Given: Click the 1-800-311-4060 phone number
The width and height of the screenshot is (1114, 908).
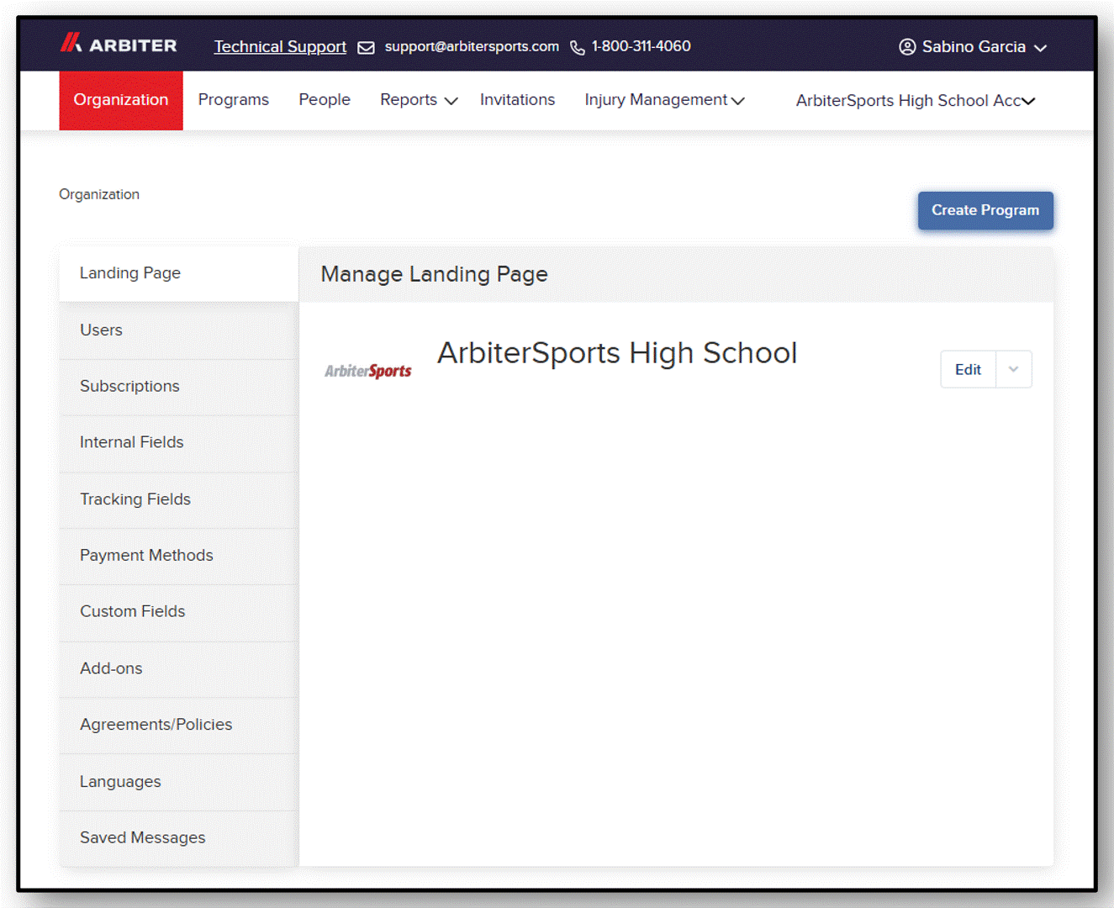Looking at the screenshot, I should click(641, 46).
